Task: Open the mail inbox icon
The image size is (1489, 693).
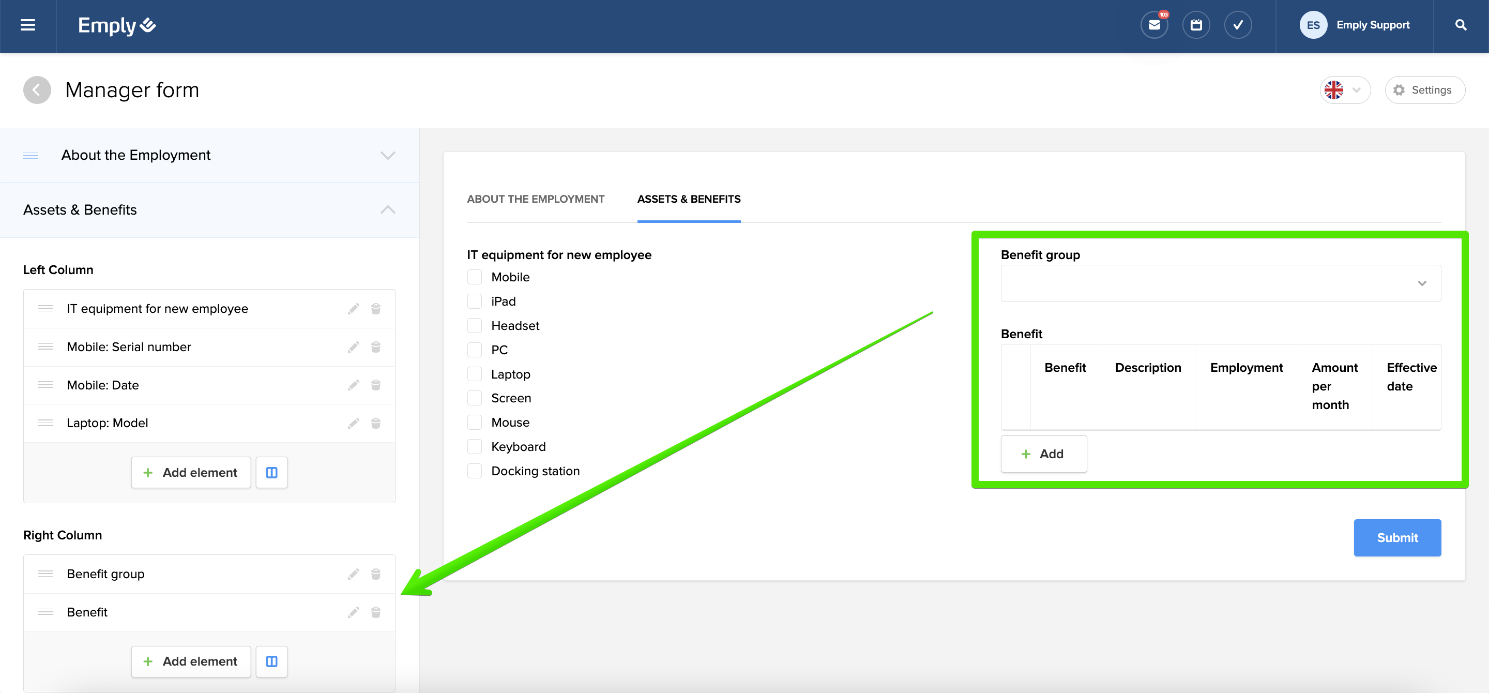Action: (x=1154, y=25)
